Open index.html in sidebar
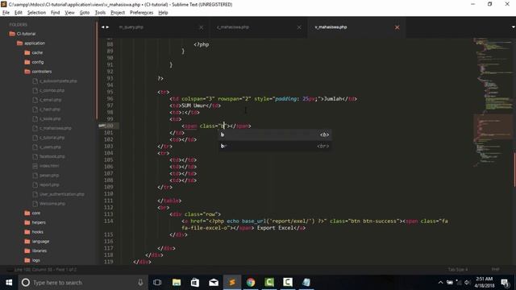The image size is (516, 290). [49, 166]
